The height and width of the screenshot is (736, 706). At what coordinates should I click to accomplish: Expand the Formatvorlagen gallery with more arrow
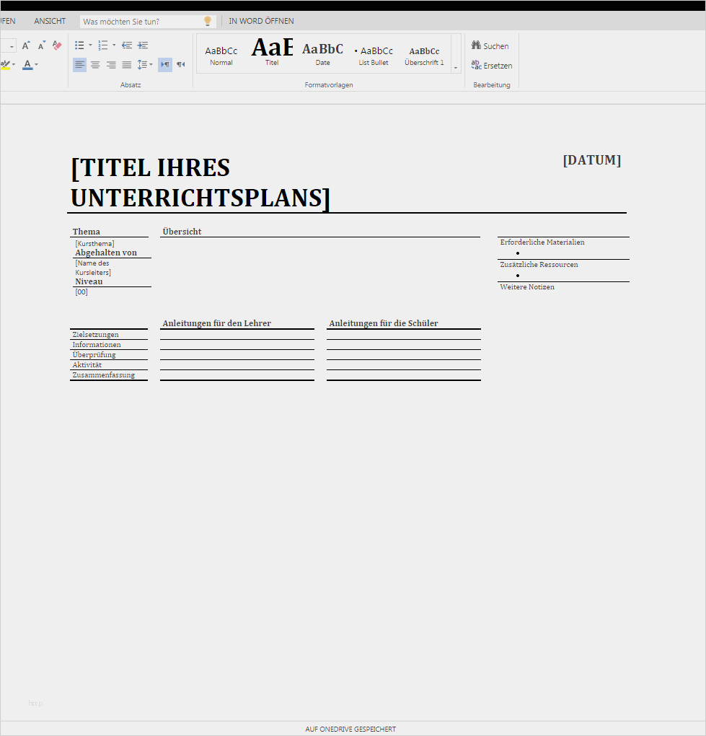click(x=455, y=69)
